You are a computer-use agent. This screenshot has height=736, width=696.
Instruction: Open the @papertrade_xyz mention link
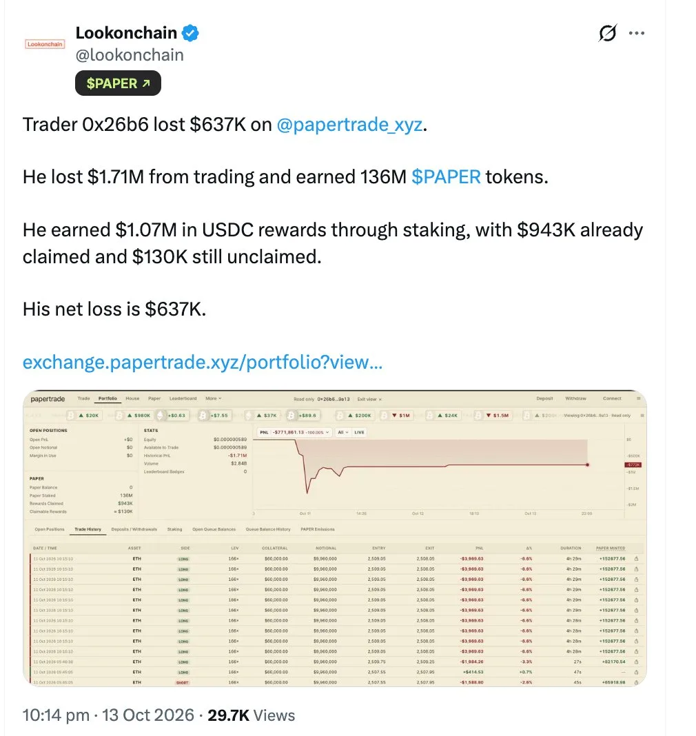pos(349,125)
